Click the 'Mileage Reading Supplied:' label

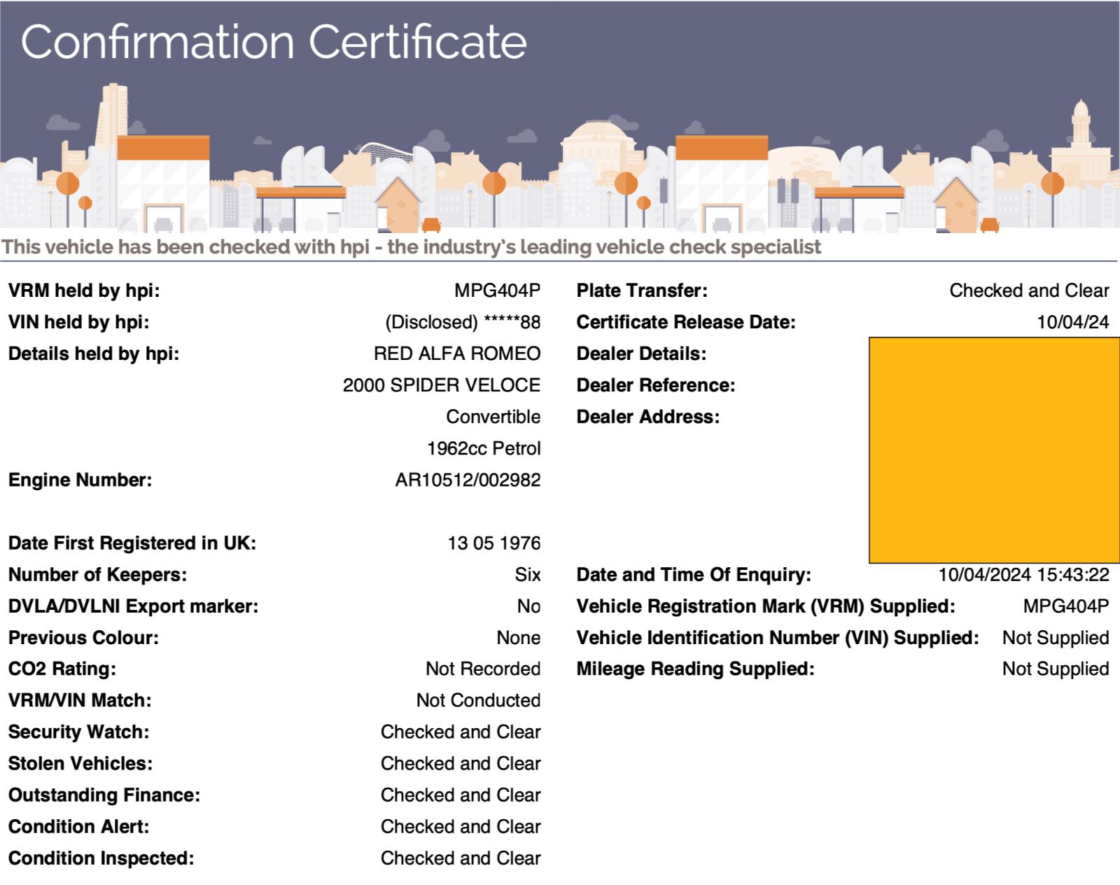pos(696,669)
